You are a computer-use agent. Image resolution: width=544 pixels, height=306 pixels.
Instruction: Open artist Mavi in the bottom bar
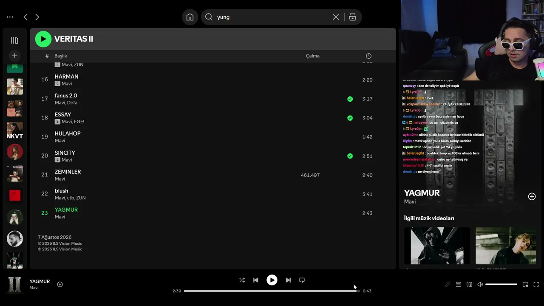34,288
